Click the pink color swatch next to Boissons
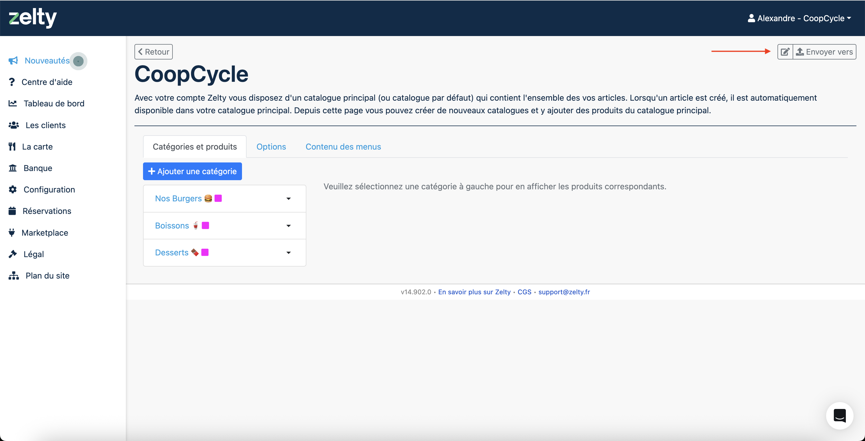This screenshot has height=441, width=865. [x=205, y=226]
